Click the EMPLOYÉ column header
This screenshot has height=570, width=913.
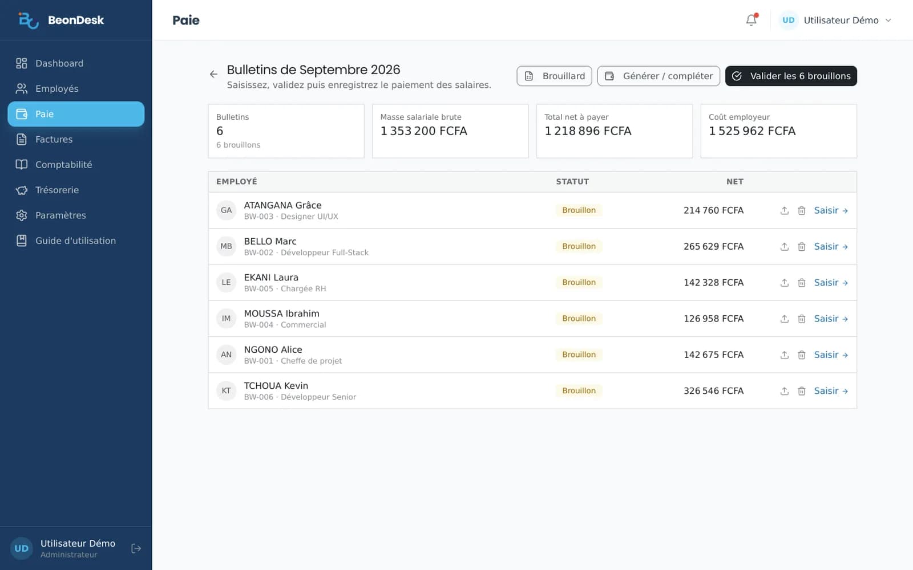tap(237, 181)
